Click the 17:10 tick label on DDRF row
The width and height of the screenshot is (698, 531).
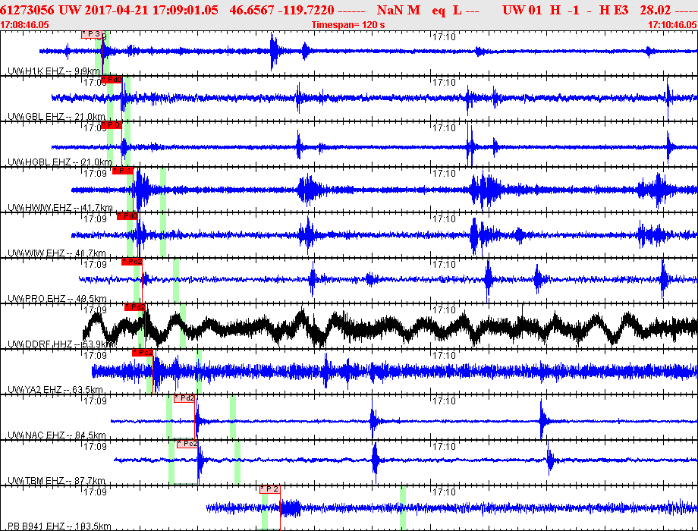pos(445,309)
